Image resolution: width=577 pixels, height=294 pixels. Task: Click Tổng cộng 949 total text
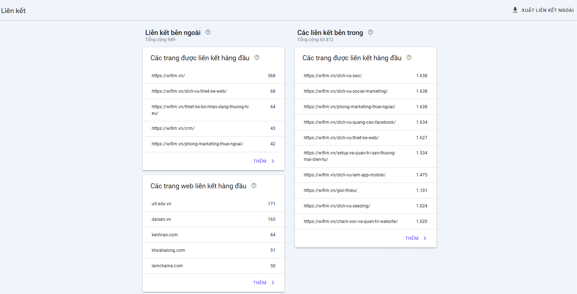(160, 40)
